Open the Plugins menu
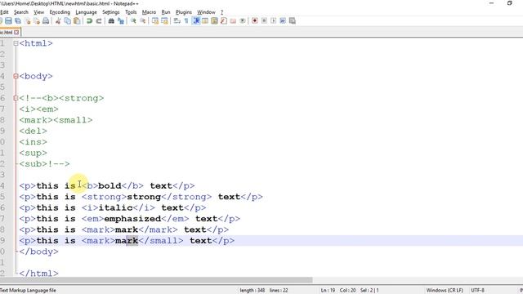Screen dimensions: 523x294 pyautogui.click(x=183, y=12)
